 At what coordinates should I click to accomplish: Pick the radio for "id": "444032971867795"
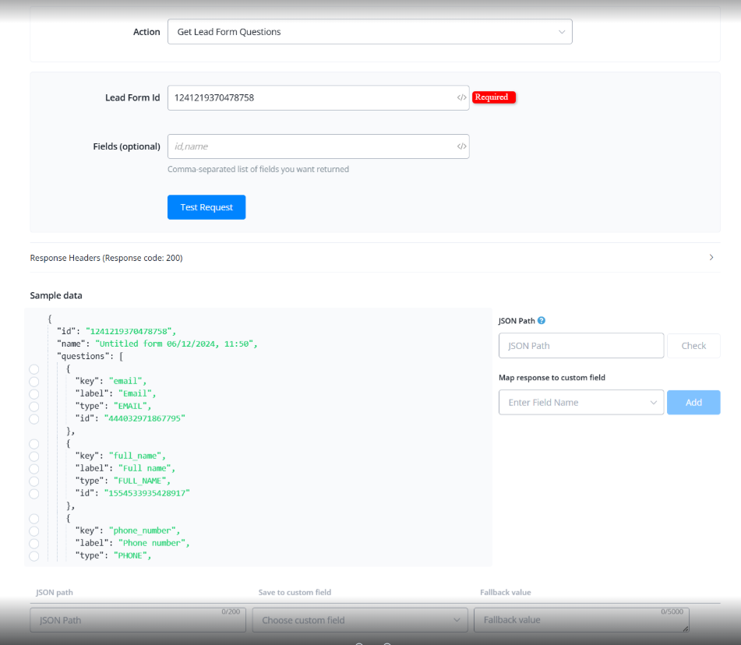point(34,419)
